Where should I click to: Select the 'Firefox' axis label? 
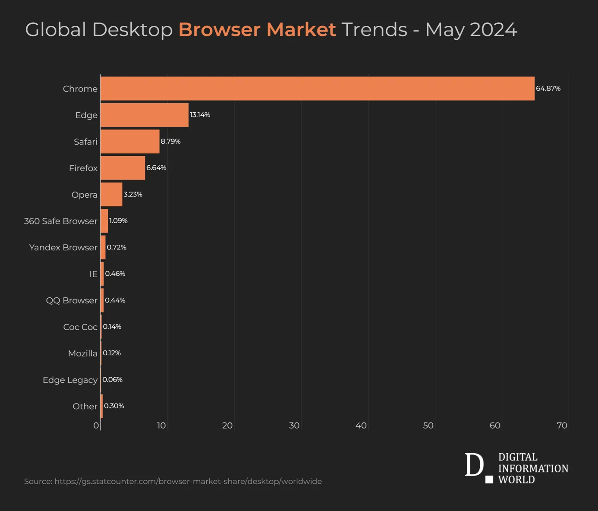point(83,168)
